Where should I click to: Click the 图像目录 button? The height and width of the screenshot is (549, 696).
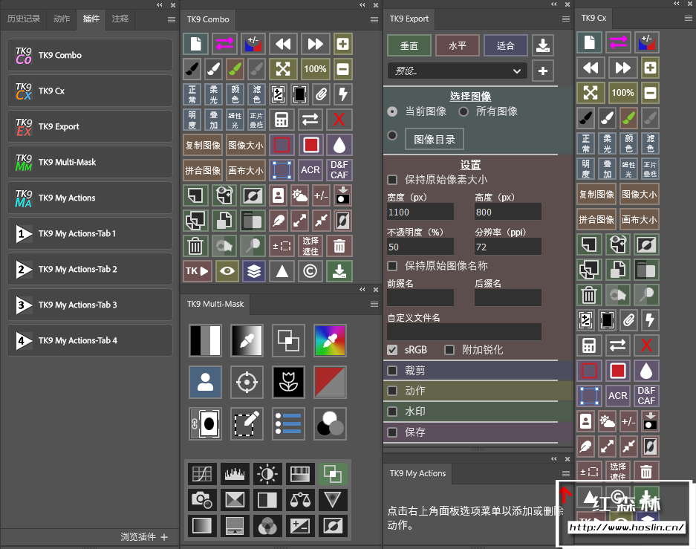pos(435,139)
